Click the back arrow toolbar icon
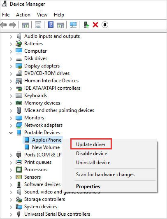 pos(4,25)
